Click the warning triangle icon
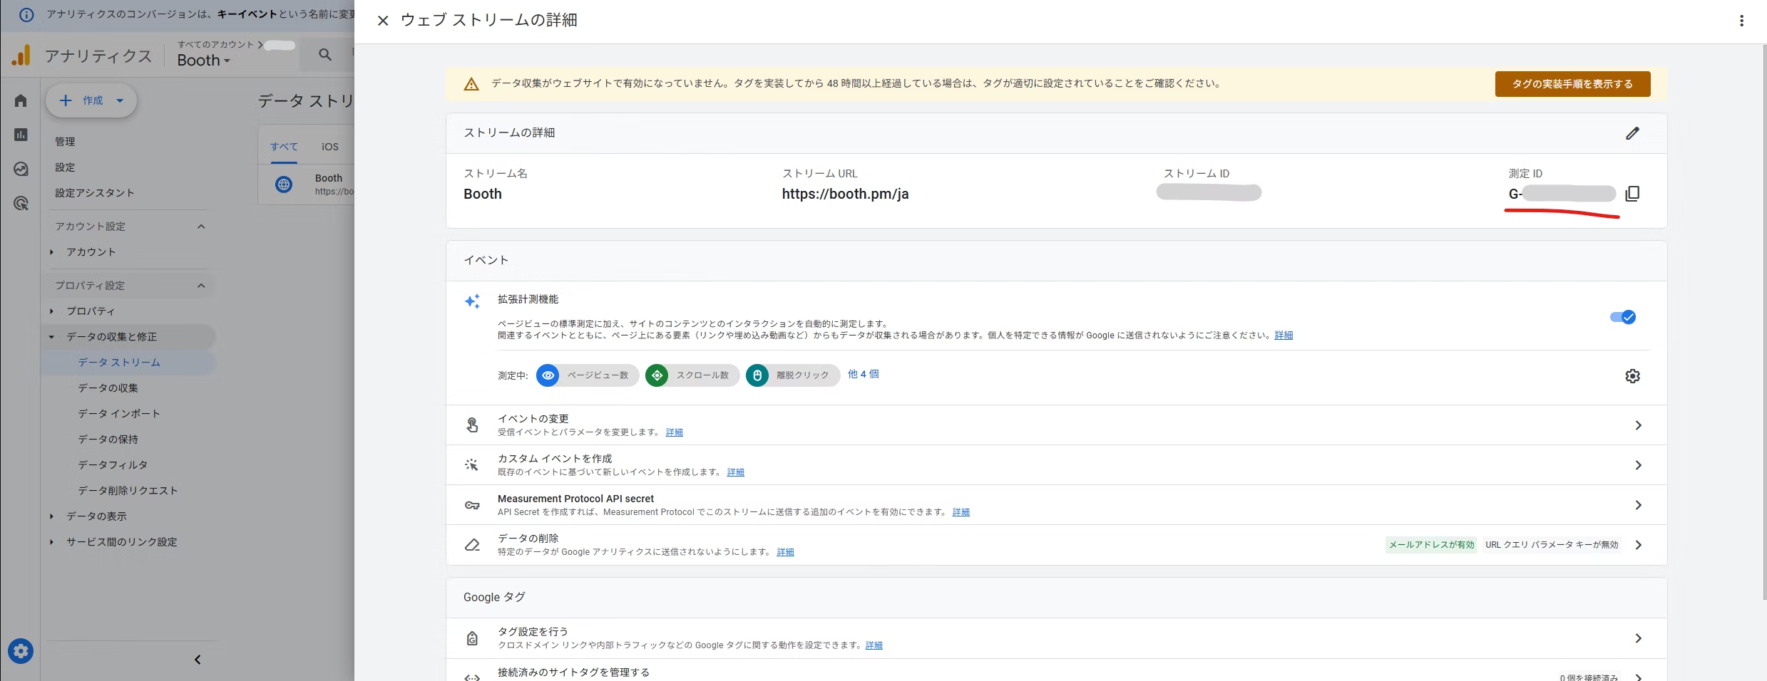Image resolution: width=1767 pixels, height=681 pixels. pos(471,84)
